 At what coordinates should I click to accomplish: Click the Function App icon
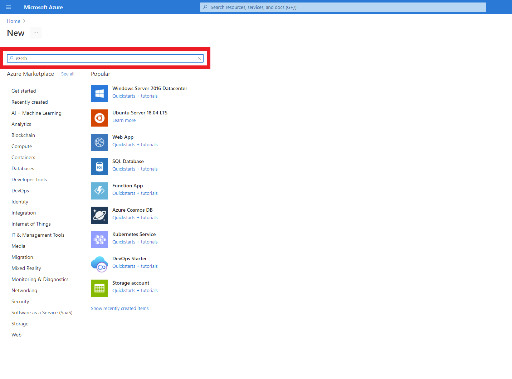tap(99, 191)
